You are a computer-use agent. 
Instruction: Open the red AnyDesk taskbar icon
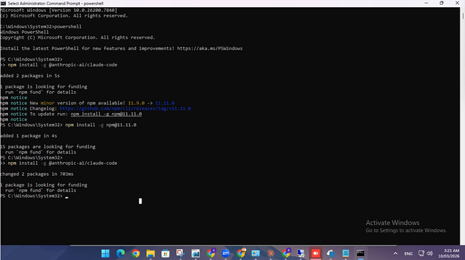point(316,253)
